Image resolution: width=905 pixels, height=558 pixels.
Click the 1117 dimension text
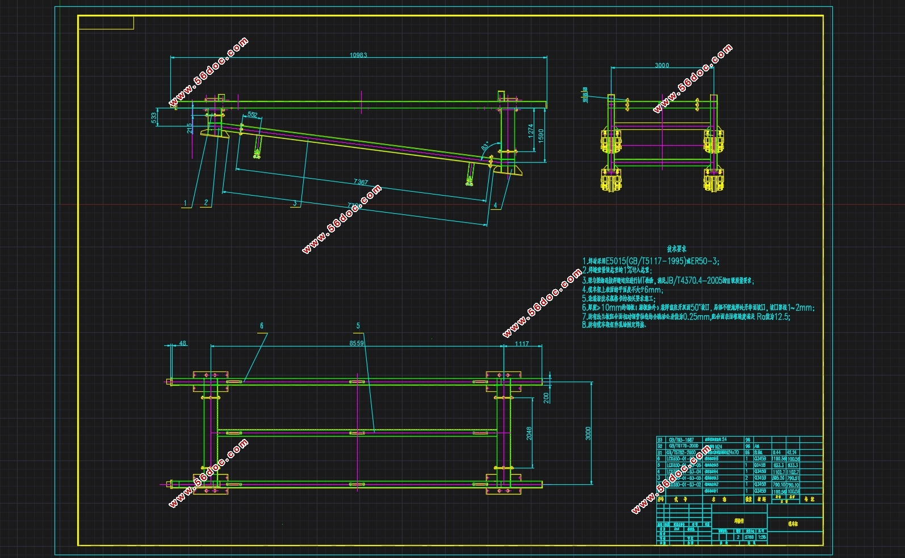tap(521, 344)
